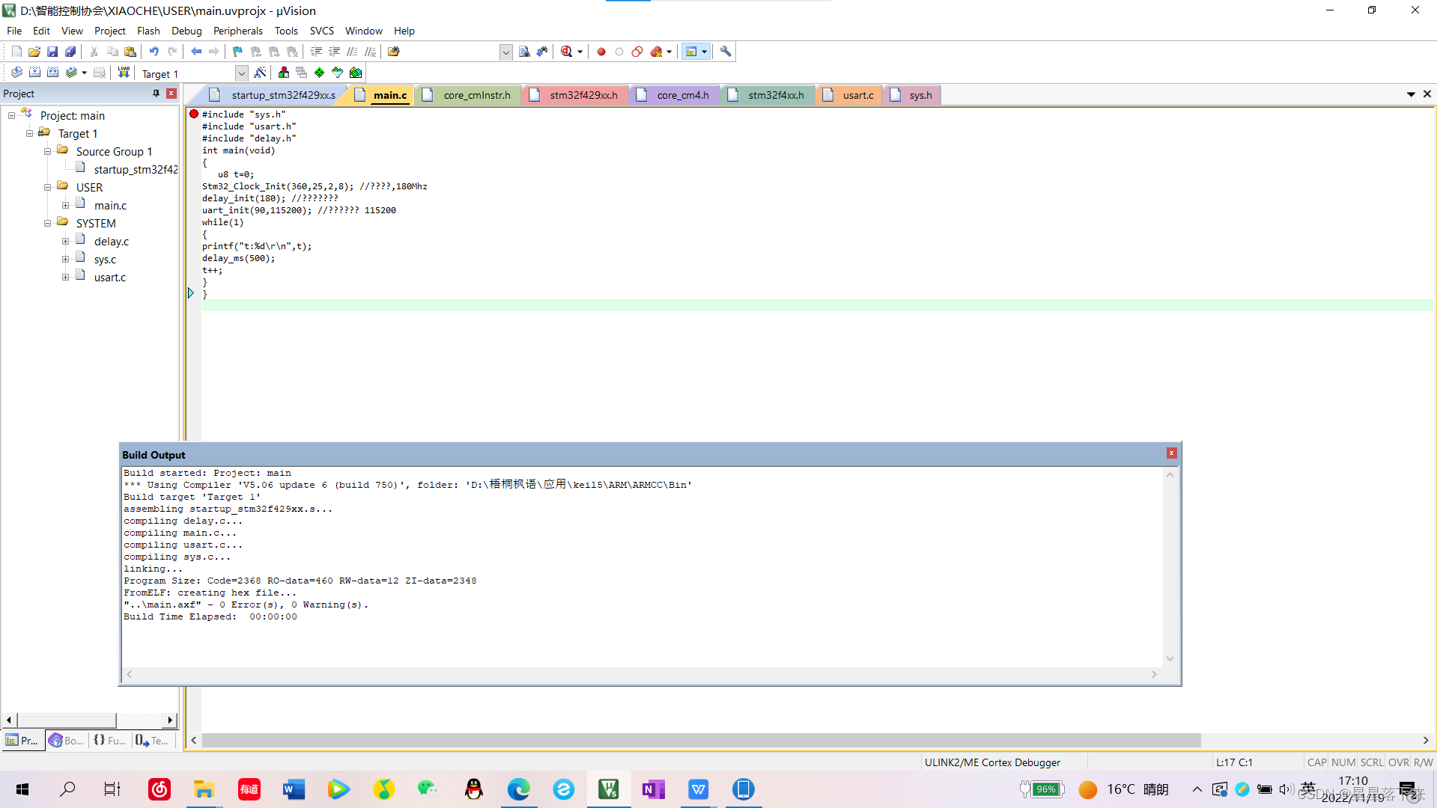Click the Kill All Breakpoints icon

[x=657, y=51]
